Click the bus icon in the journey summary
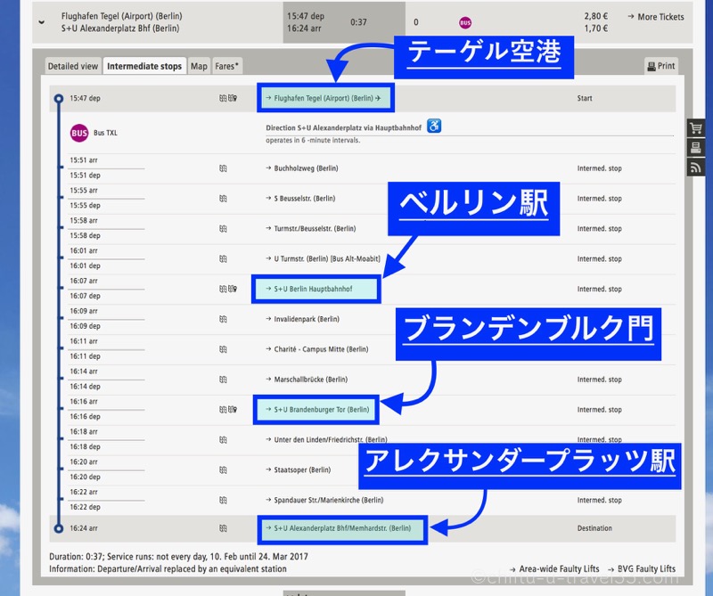Screen dimensions: 713x596 click(465, 23)
